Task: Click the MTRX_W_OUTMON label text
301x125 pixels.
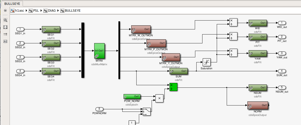Action: point(141,35)
